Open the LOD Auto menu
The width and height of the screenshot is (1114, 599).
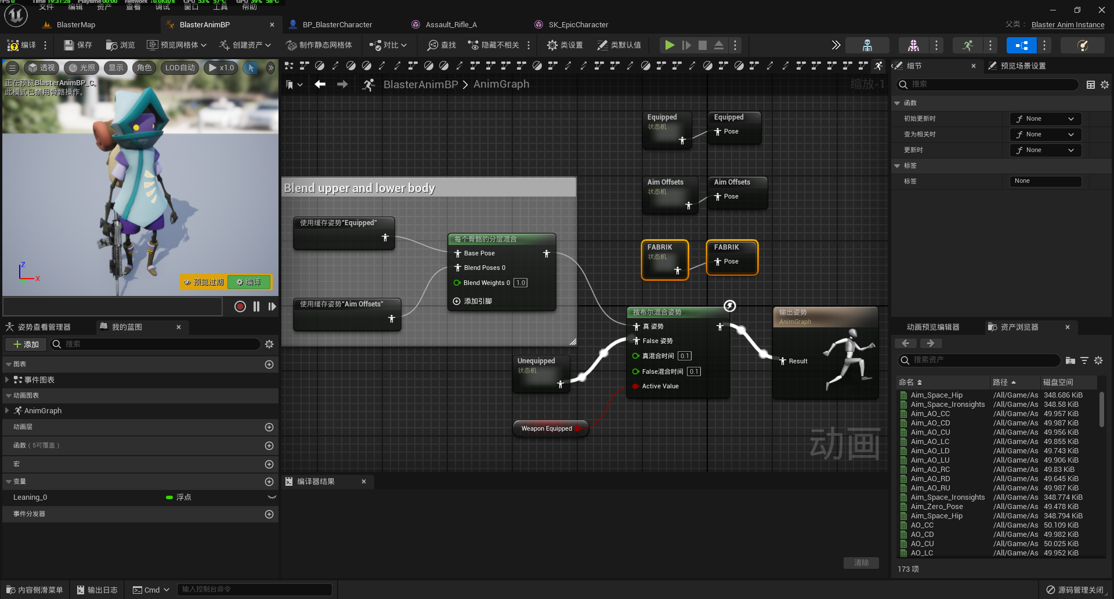coord(180,68)
